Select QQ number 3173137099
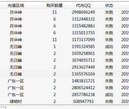This screenshot has width=129, height=109. click(x=83, y=40)
